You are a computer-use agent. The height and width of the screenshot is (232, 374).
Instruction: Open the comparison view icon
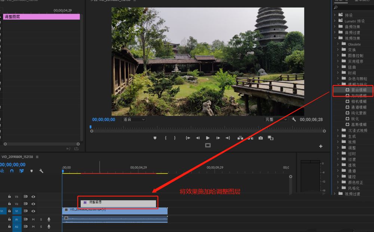(x=270, y=138)
